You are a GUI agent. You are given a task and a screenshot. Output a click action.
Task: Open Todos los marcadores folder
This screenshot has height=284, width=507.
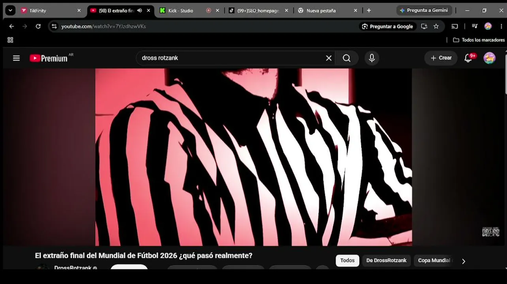pyautogui.click(x=479, y=40)
